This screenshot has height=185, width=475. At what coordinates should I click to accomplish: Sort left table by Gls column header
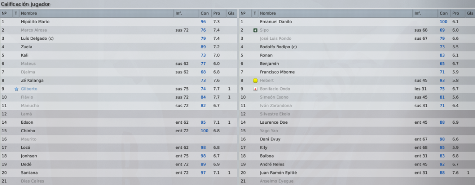(231, 13)
